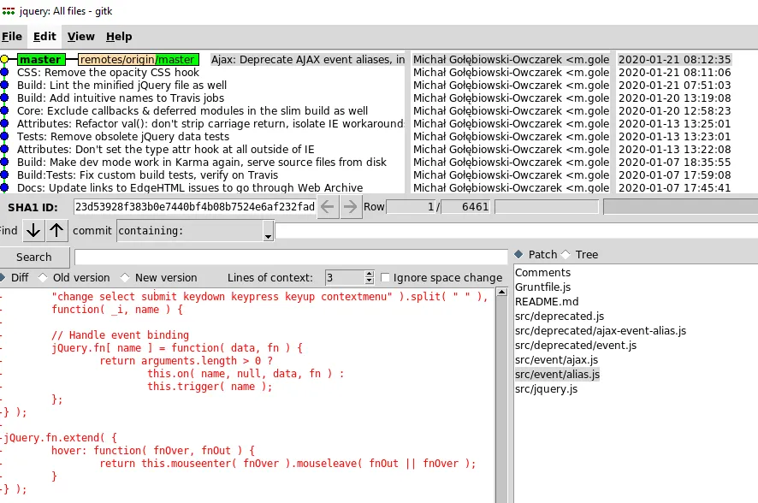Select src/deprecated.js in file list
The image size is (758, 503).
pyautogui.click(x=560, y=316)
